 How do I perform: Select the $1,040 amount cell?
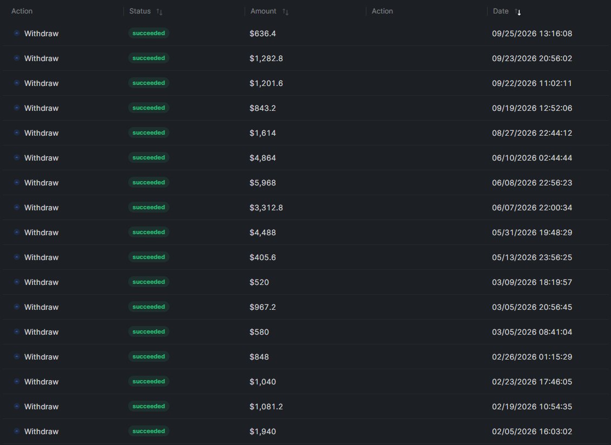[262, 382]
